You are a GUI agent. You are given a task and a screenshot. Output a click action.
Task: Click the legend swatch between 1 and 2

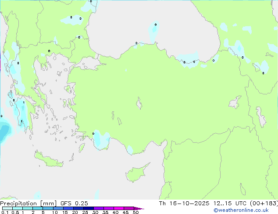(28, 208)
